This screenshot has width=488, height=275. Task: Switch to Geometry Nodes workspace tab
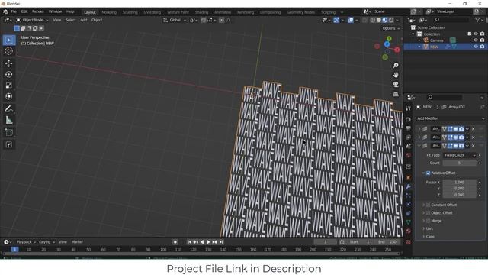[x=300, y=12]
